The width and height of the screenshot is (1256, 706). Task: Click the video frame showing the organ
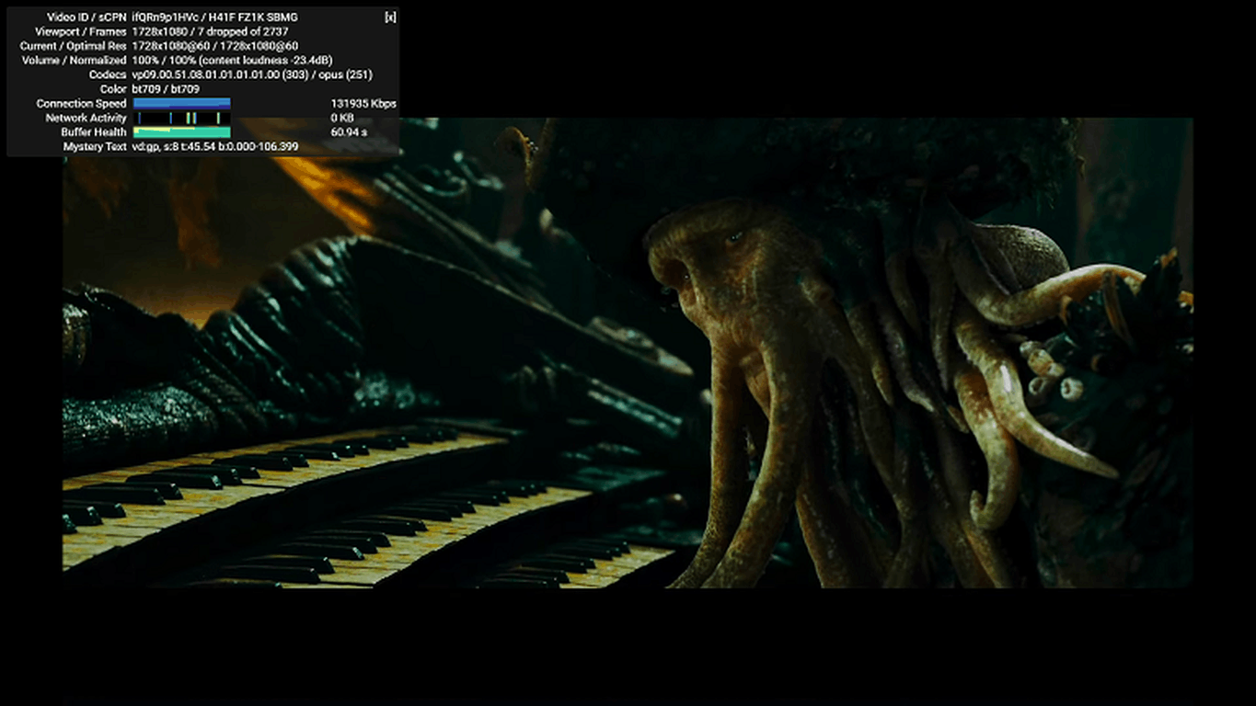click(628, 352)
